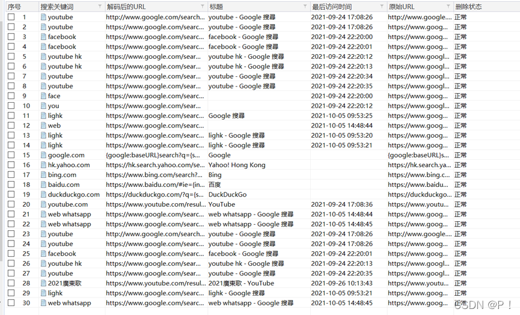Image resolution: width=520 pixels, height=315 pixels.
Task: Click the file icon in row 29 lighk
Action: (x=43, y=293)
